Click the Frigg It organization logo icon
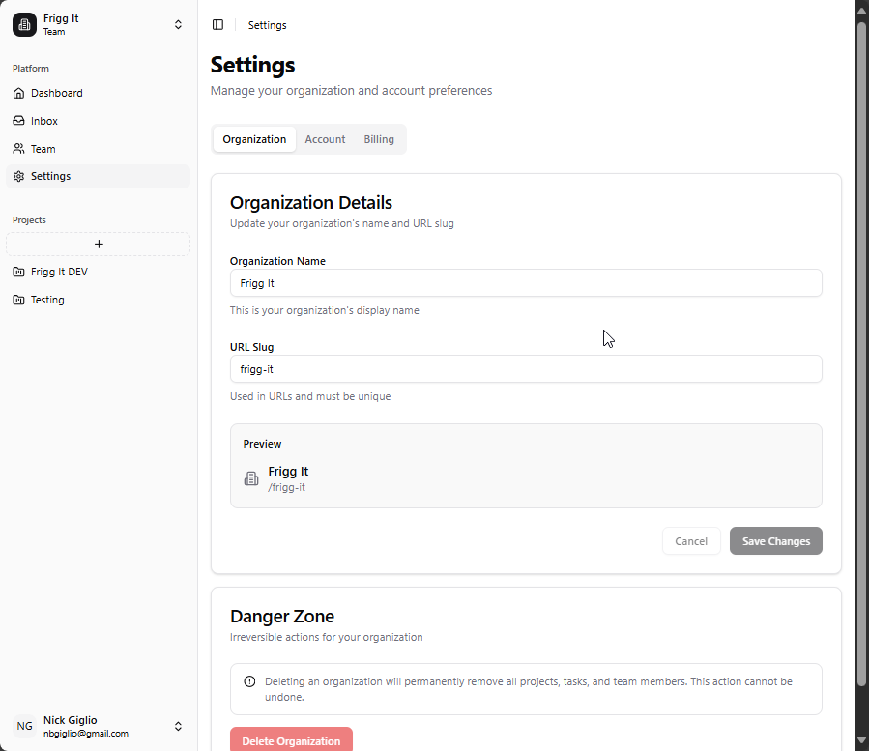This screenshot has height=751, width=869. [x=24, y=25]
